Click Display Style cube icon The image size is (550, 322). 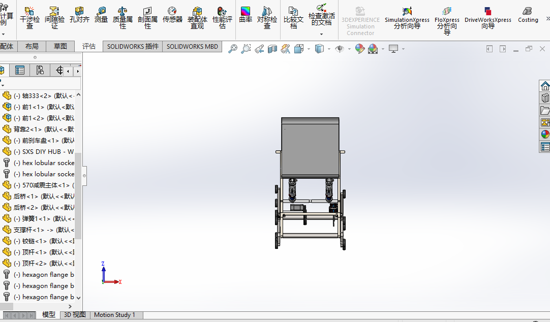point(319,49)
